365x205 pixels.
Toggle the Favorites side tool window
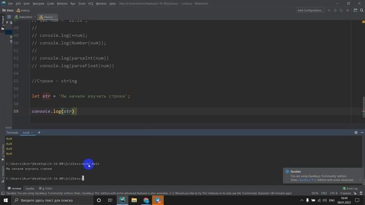[2, 152]
